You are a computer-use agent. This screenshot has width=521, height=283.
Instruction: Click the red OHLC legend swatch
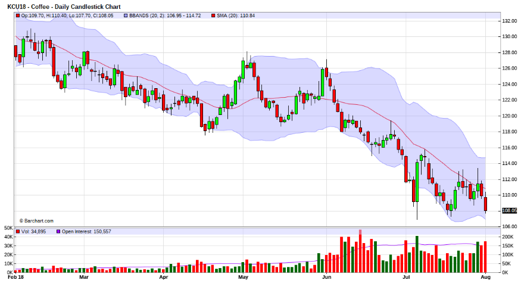18,15
